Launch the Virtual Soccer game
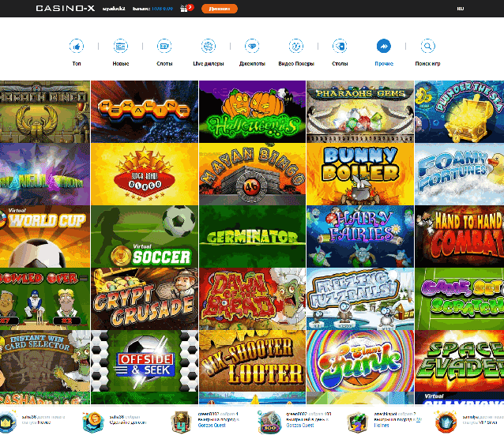 144,235
